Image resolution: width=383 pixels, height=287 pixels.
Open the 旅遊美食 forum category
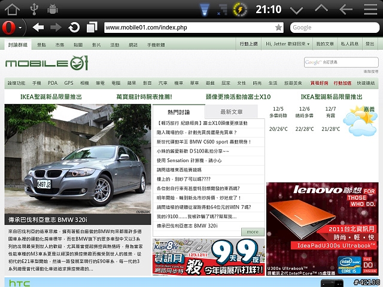coord(293,83)
